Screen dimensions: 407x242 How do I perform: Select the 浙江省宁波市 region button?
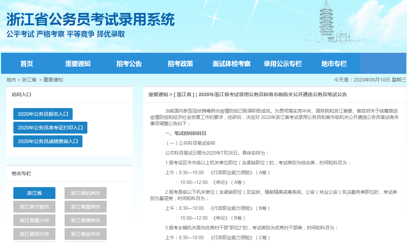[34, 207]
